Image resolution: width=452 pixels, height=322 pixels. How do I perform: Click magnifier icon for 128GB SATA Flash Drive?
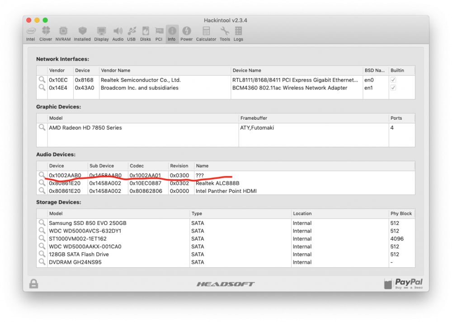pyautogui.click(x=42, y=254)
